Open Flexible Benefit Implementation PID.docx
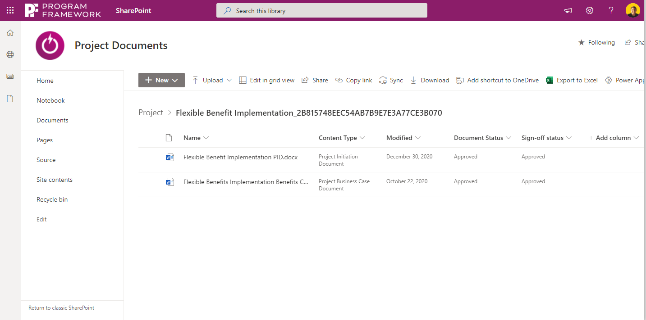The width and height of the screenshot is (646, 320). (240, 157)
